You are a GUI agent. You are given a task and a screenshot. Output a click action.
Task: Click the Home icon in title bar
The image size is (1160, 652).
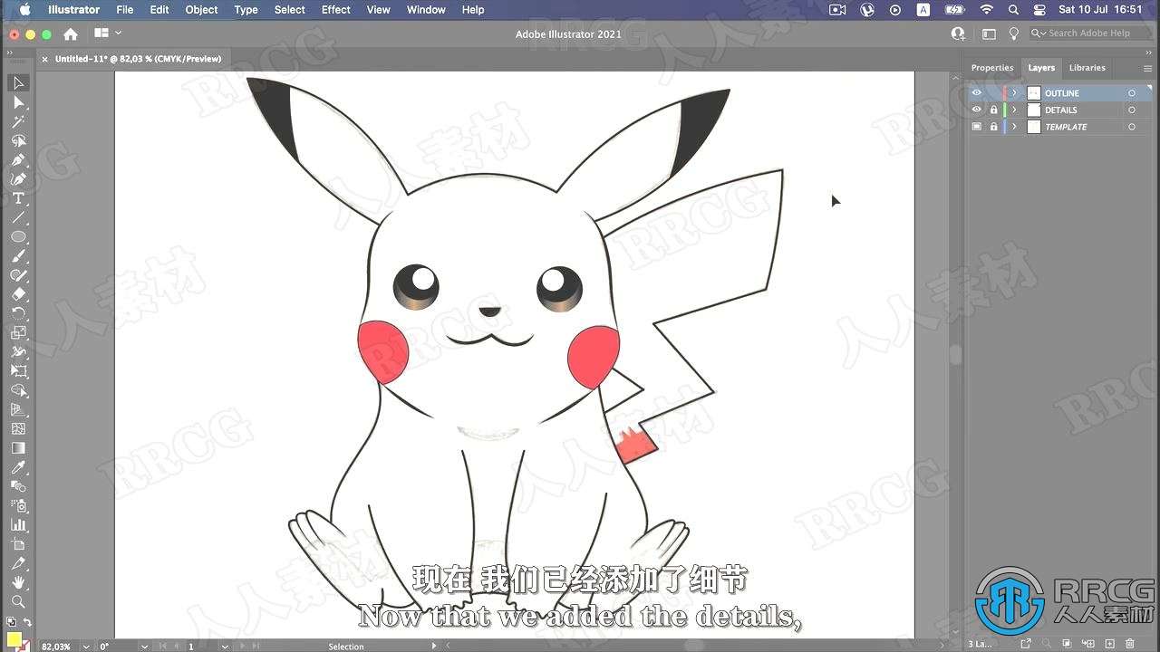[71, 34]
